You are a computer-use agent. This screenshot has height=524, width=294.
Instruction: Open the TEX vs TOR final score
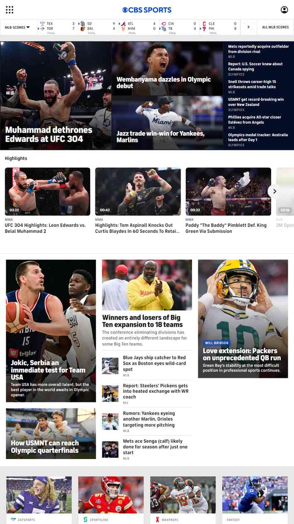click(x=57, y=27)
